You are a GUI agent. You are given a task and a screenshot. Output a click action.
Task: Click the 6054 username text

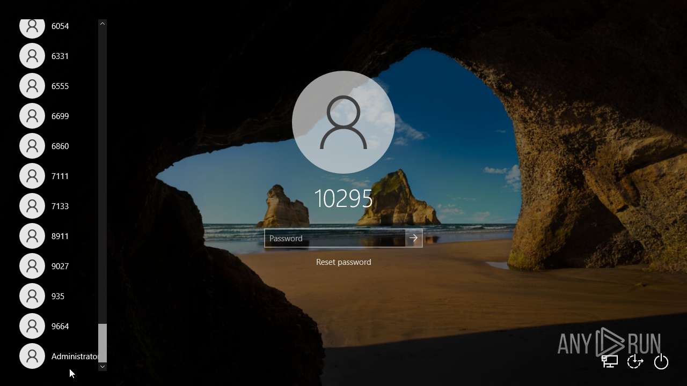point(60,26)
